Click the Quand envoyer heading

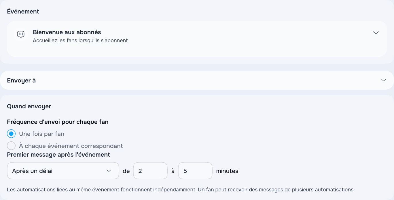pos(29,106)
